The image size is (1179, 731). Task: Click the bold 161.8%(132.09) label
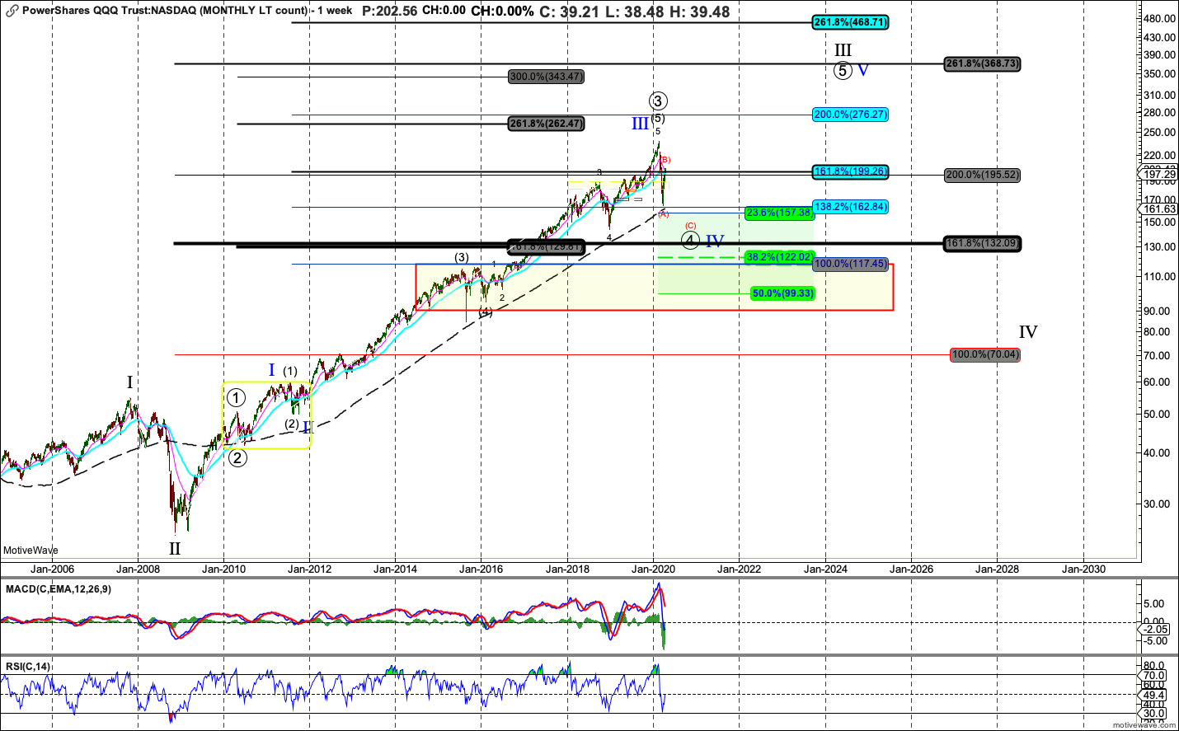pos(983,243)
